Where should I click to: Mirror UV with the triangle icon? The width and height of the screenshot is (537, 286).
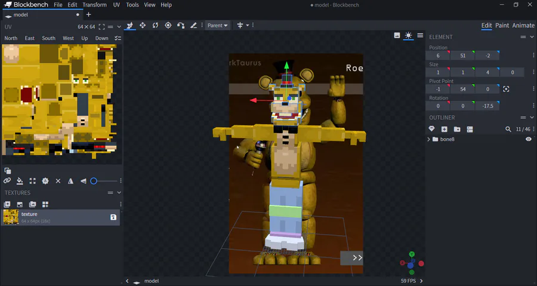tap(70, 181)
